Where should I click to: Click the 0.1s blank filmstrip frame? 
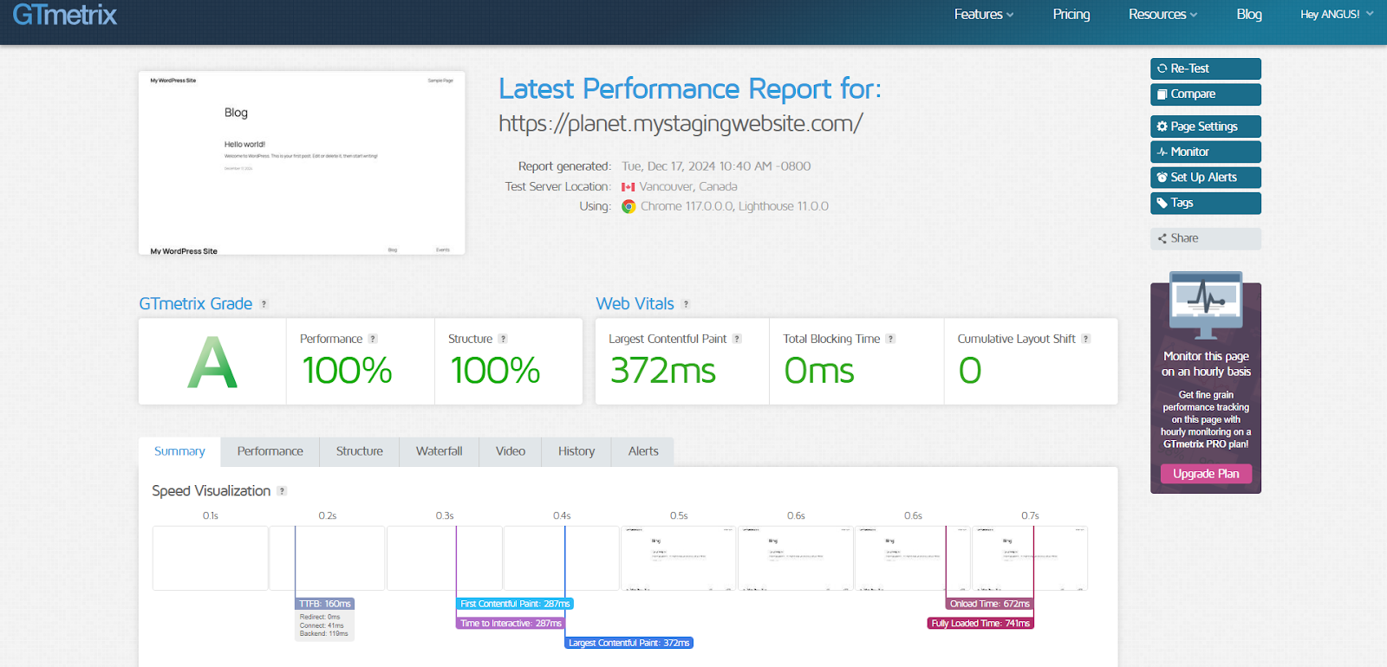coord(211,559)
